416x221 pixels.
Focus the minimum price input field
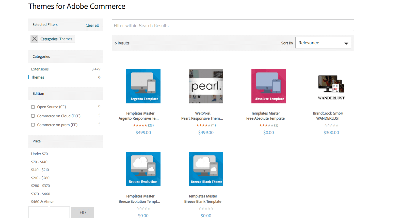(38, 212)
